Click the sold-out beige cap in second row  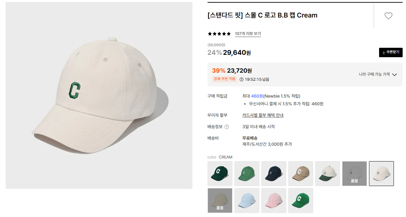220,201
